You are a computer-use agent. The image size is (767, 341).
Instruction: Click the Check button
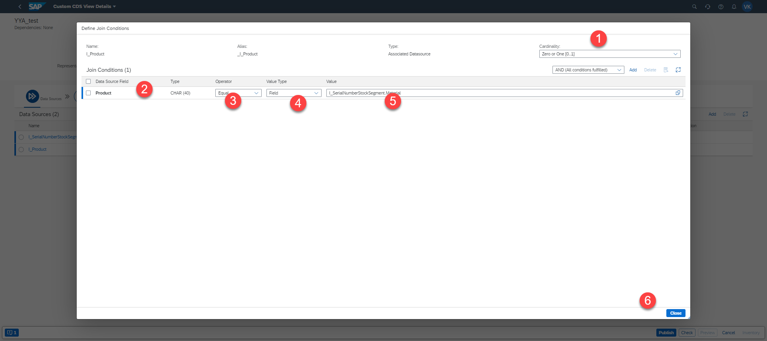687,333
